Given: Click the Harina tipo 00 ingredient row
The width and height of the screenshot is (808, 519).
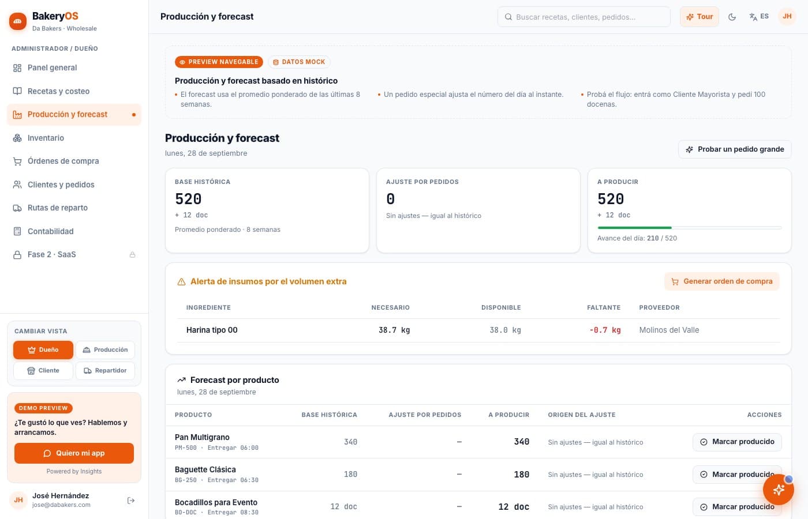Looking at the screenshot, I should [478, 330].
